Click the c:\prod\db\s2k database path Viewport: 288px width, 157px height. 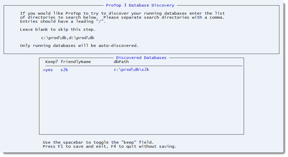131,70
